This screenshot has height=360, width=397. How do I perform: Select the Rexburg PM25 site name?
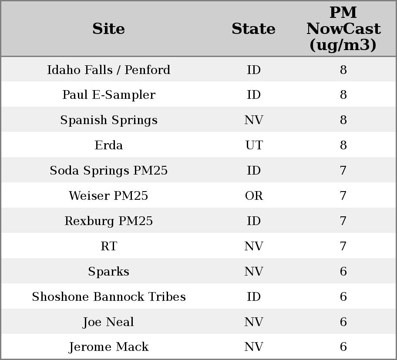click(109, 221)
